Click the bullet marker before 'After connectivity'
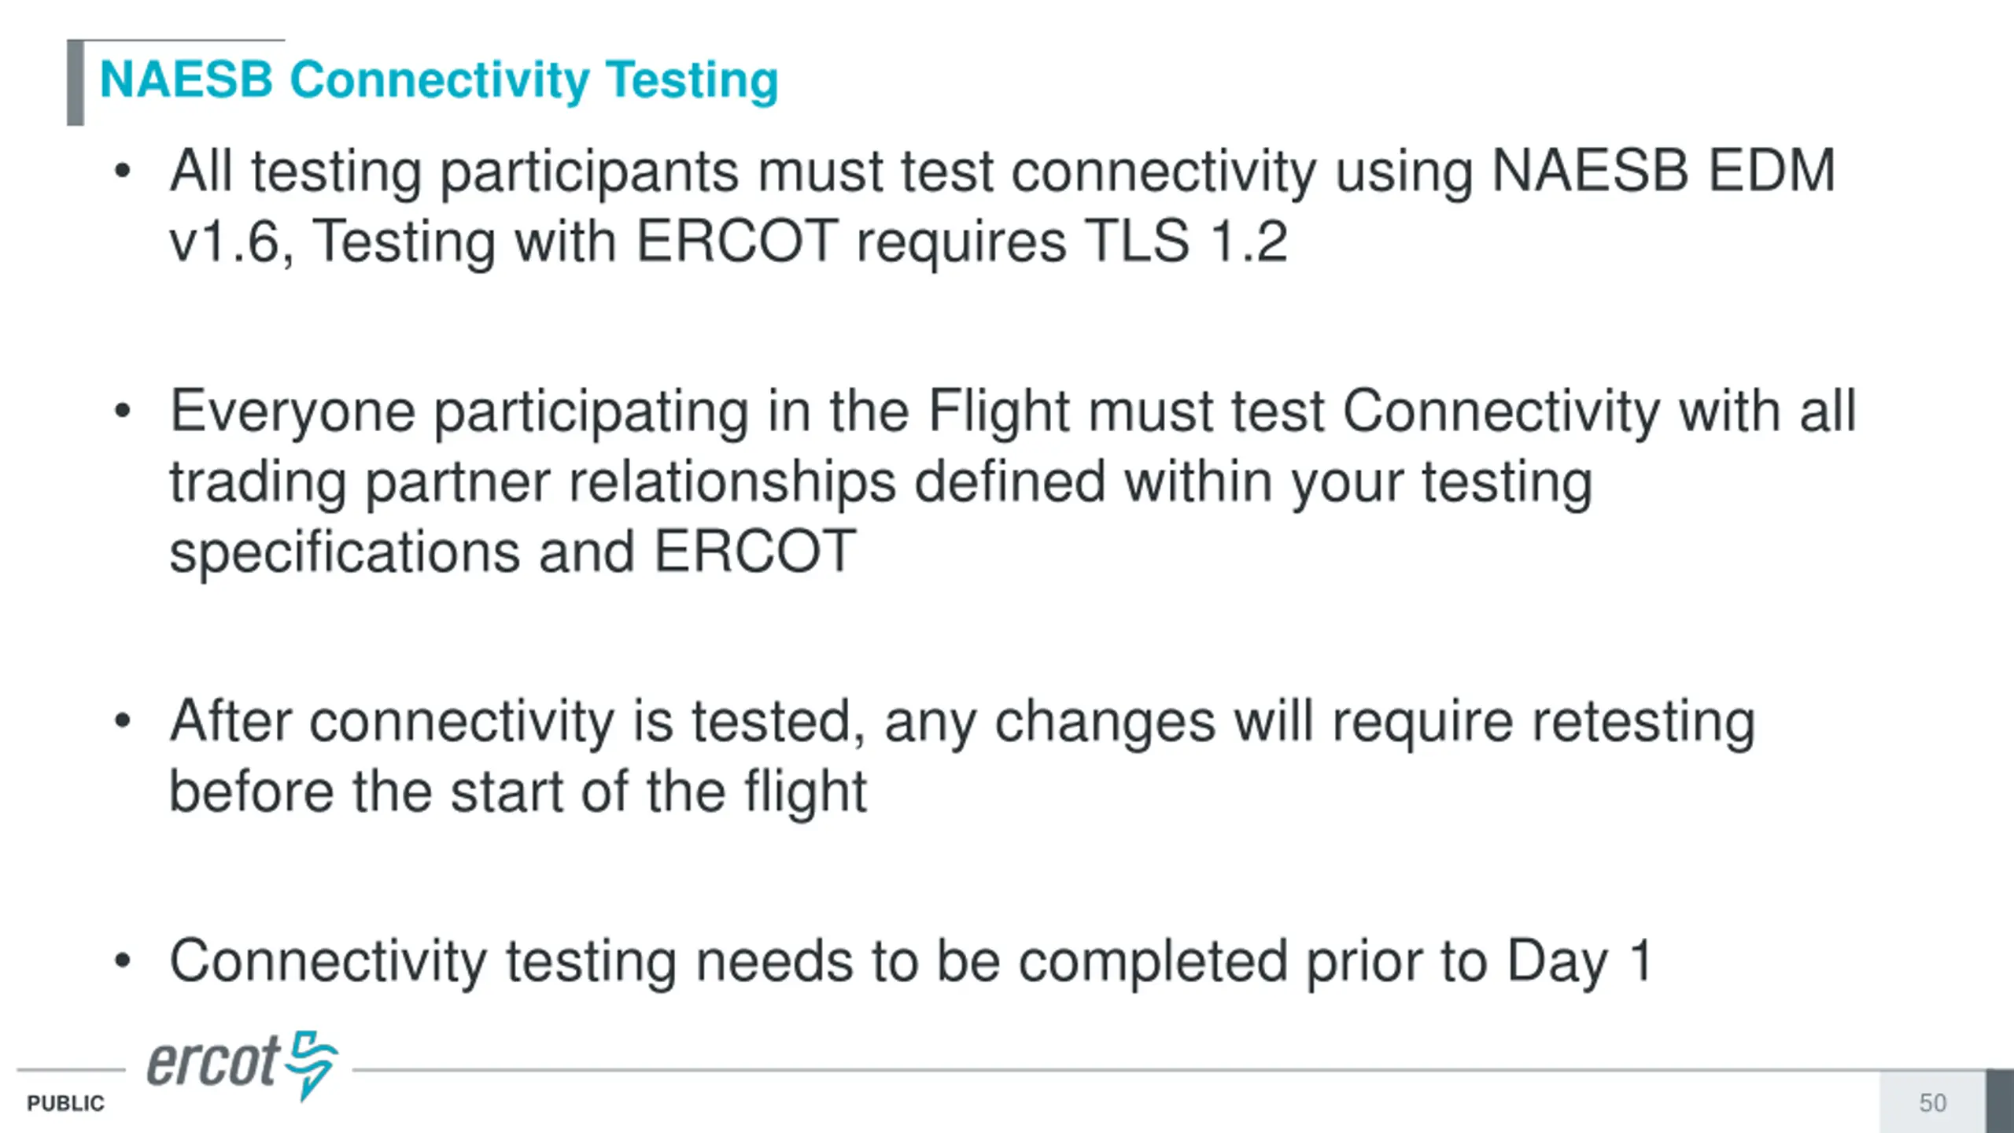This screenshot has height=1133, width=2014. point(122,721)
